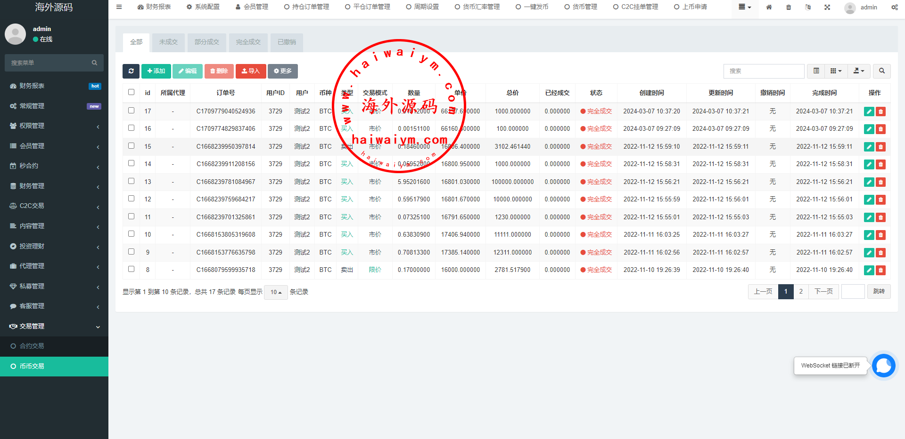Open the column visibility grid dropdown
Image resolution: width=905 pixels, height=439 pixels.
click(x=835, y=71)
